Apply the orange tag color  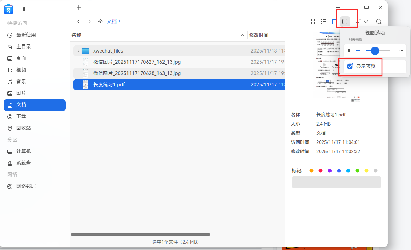pyautogui.click(x=311, y=171)
